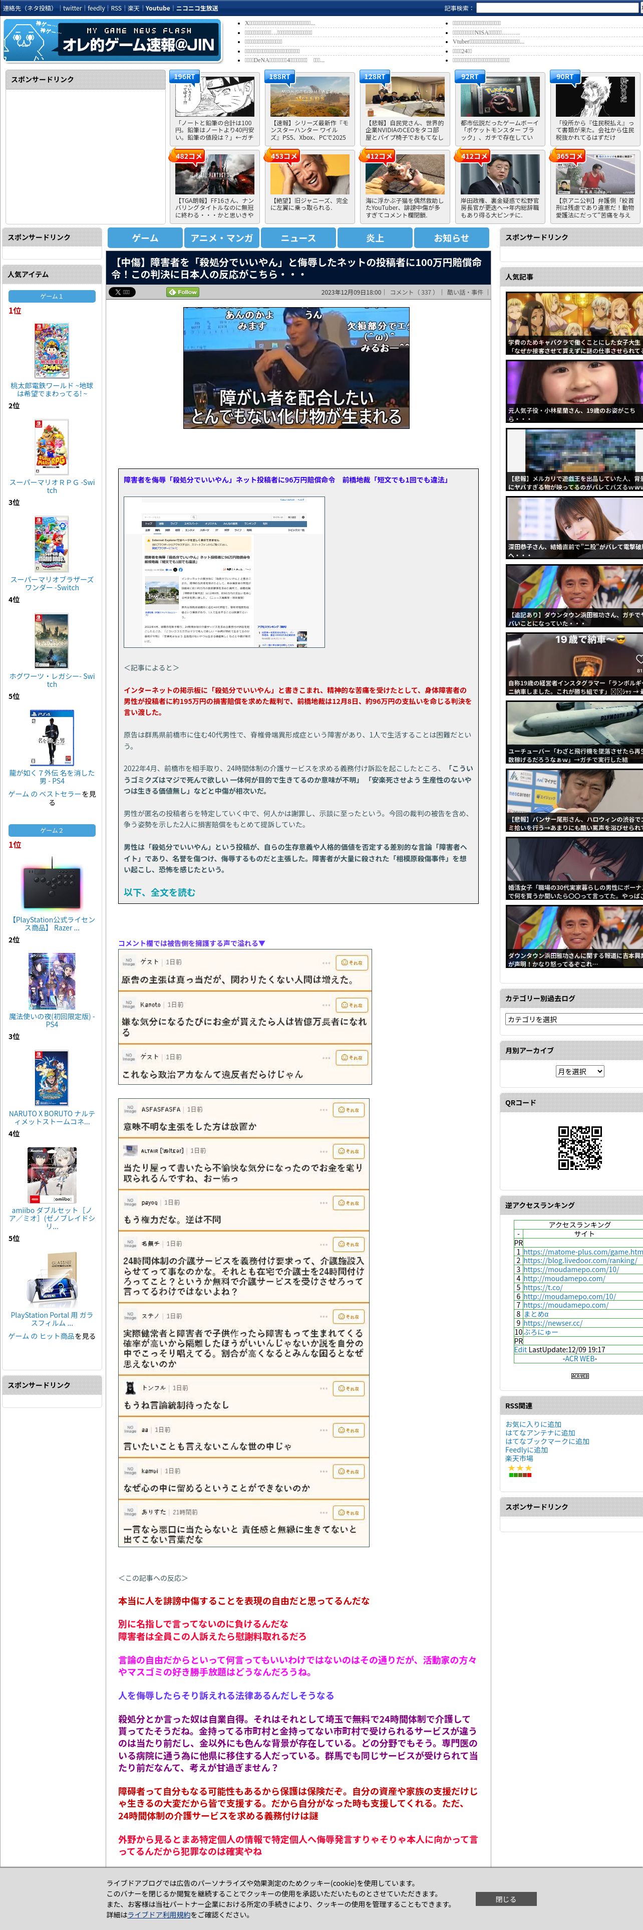Viewport: 643px width, 1930px height.
Task: Open the ゲーム のベストセラー link
Action: (44, 794)
